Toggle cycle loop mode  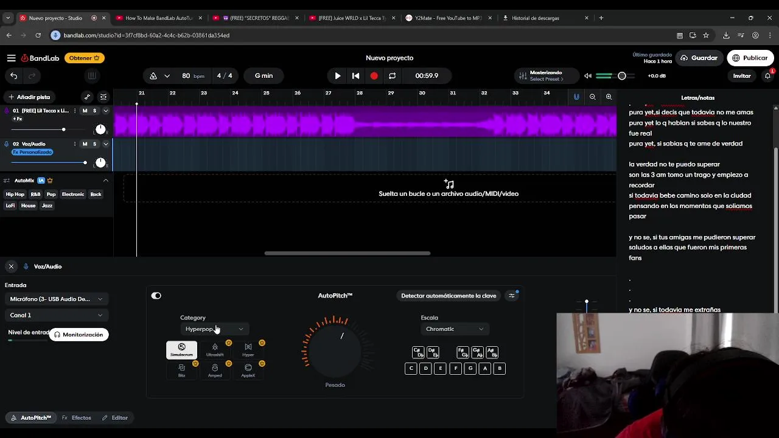[x=392, y=76]
